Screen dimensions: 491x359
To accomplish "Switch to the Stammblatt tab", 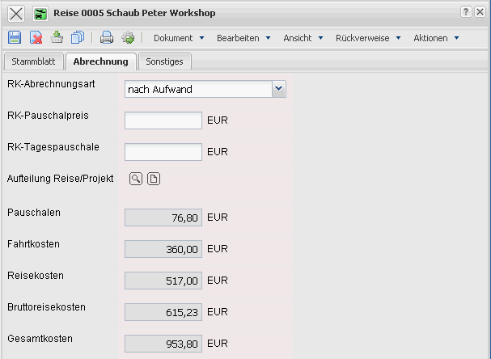I will pos(32,61).
